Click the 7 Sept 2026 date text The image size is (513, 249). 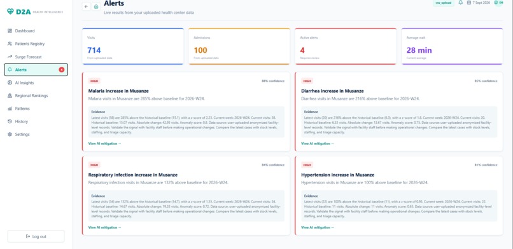(481, 3)
